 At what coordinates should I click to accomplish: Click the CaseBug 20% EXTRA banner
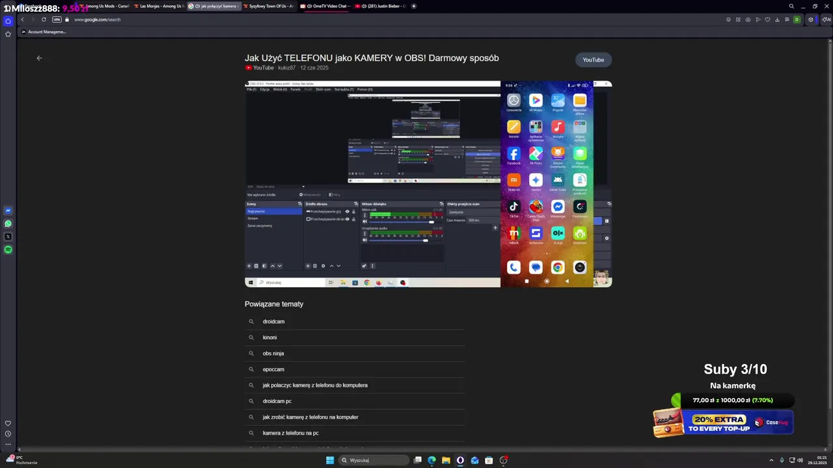(723, 421)
